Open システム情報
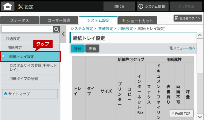 (153, 6)
